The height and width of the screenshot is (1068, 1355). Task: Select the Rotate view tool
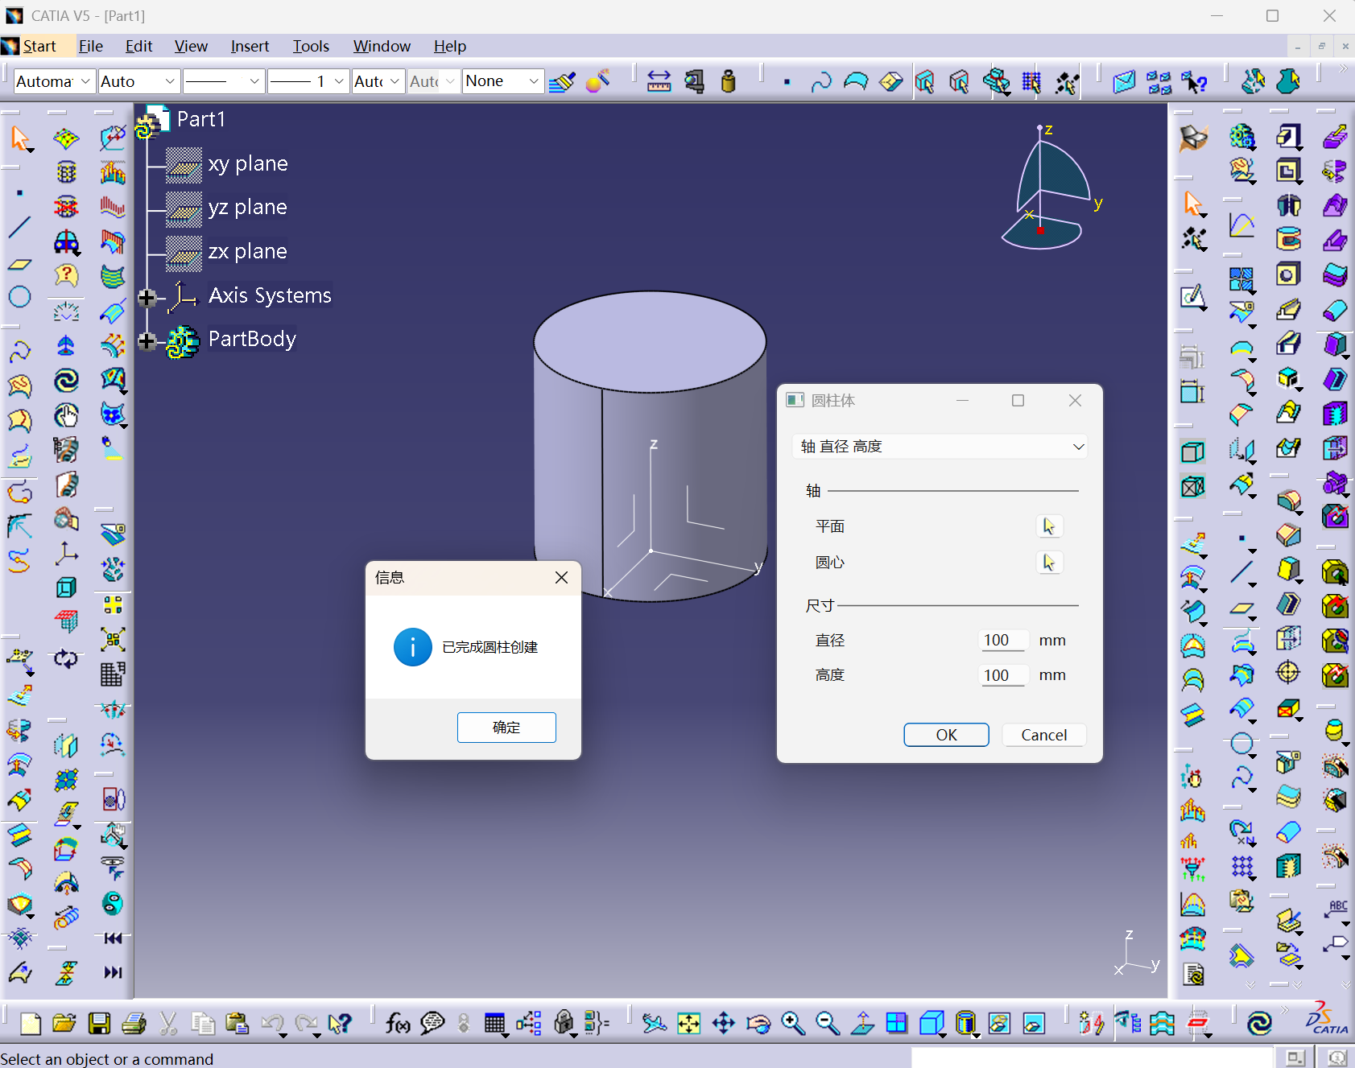tap(758, 1023)
